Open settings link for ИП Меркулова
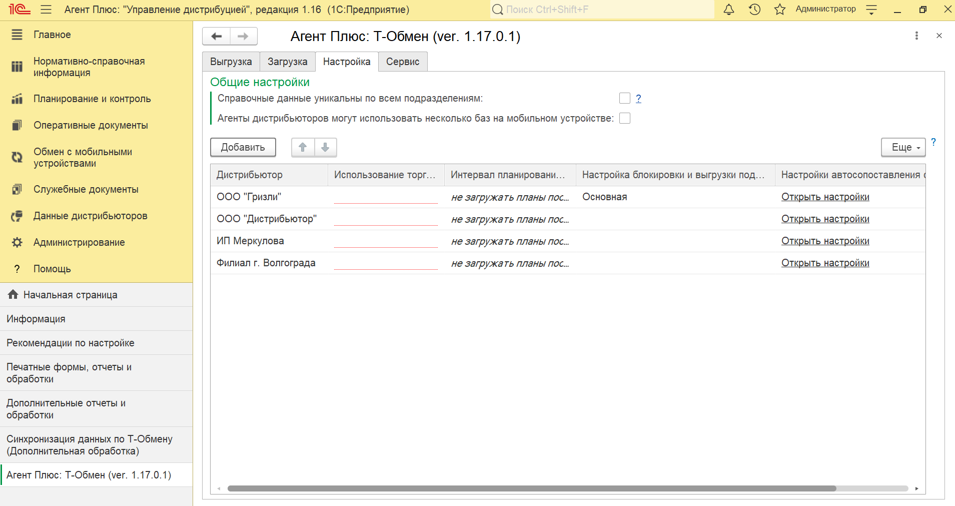The width and height of the screenshot is (955, 506). tap(825, 241)
